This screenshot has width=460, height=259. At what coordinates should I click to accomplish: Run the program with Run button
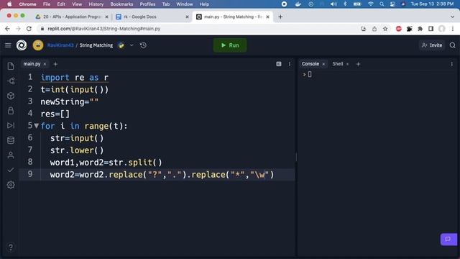click(x=230, y=45)
